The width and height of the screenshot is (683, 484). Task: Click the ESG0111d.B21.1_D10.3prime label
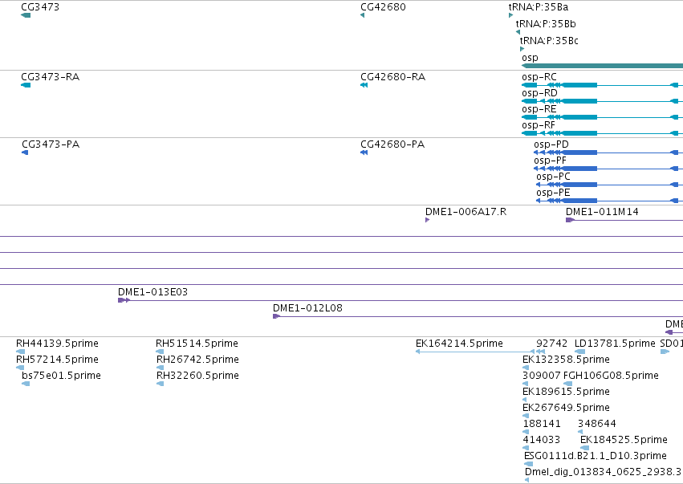596,456
